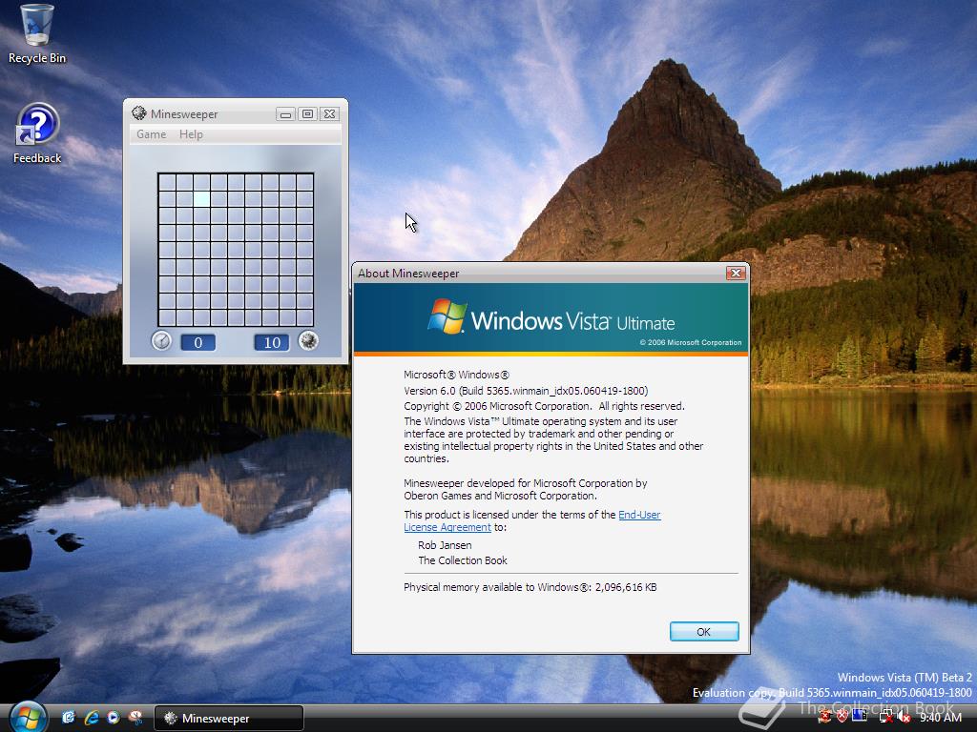Screen dimensions: 977x732
Task: Open the Game menu in Minesweeper
Action: 152,134
